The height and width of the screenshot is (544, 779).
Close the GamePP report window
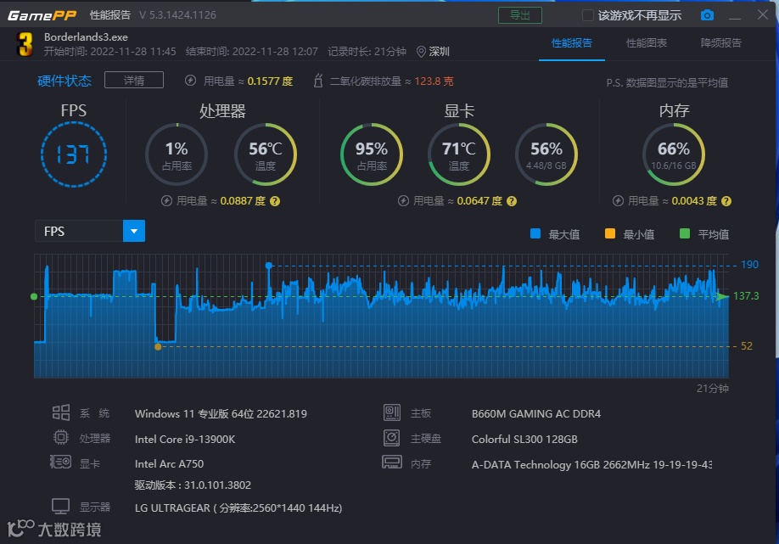(763, 14)
